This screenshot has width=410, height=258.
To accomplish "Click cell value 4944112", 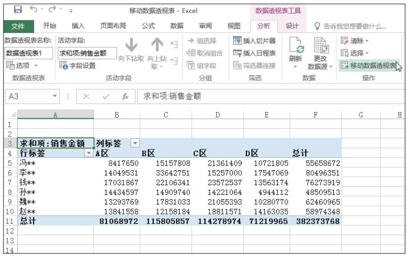I will (x=273, y=192).
